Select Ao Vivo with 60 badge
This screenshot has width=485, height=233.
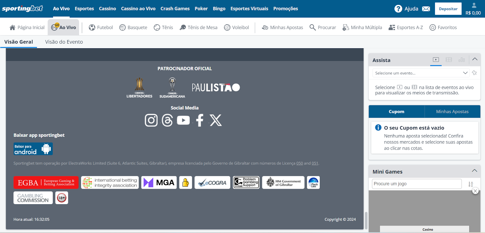tap(63, 27)
